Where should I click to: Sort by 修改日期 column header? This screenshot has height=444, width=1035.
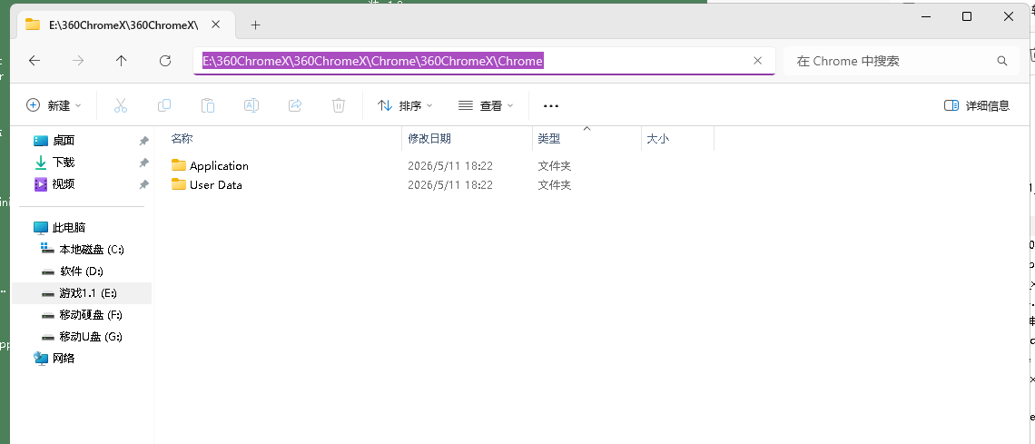pyautogui.click(x=429, y=139)
